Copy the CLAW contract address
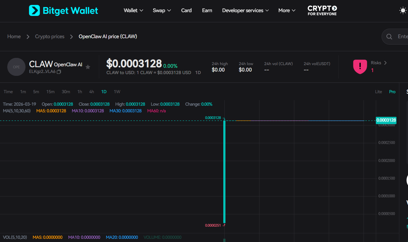 59,71
